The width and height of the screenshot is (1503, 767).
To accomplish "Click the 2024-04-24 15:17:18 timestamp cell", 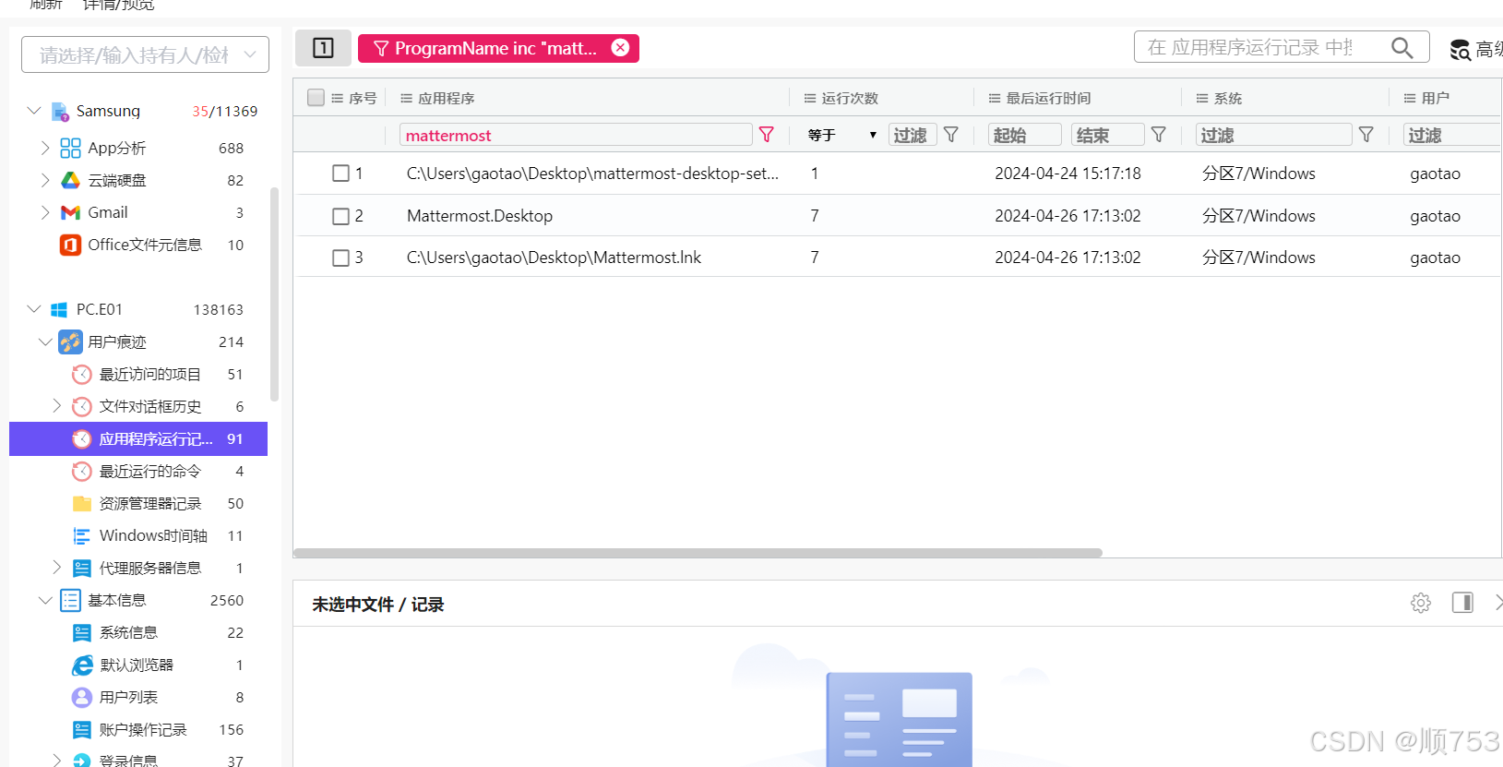I will (1068, 174).
